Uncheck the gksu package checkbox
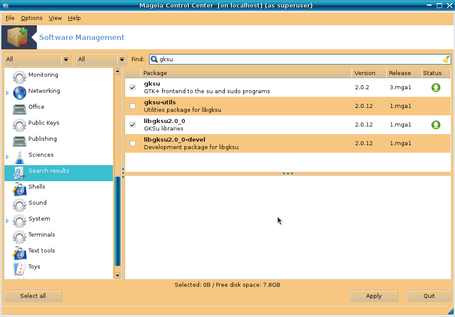455x317 pixels. [x=132, y=87]
